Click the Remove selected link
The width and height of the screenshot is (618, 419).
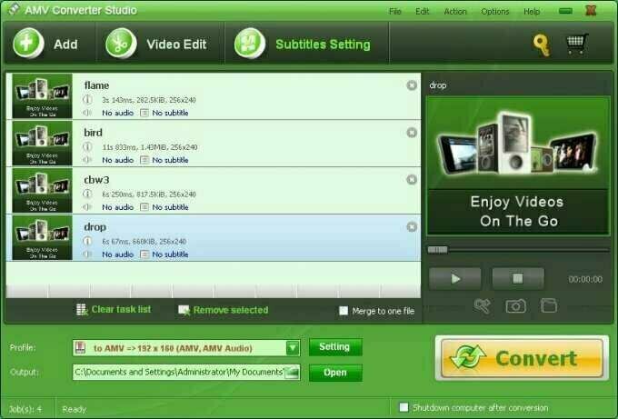coord(231,310)
